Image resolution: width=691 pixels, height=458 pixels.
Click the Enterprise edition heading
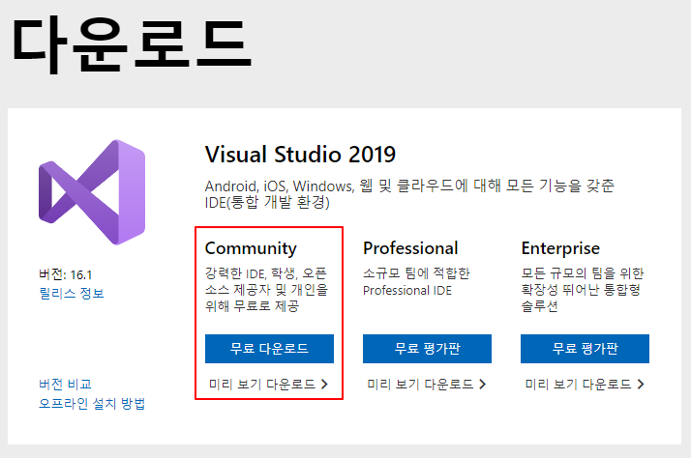click(560, 249)
